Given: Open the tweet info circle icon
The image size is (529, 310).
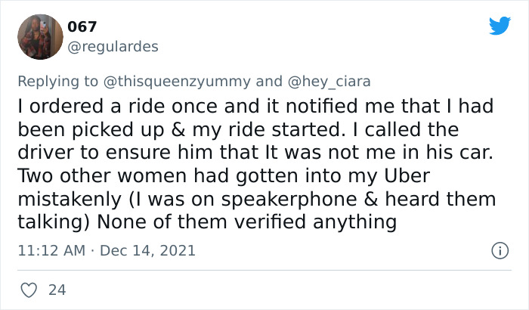Looking at the screenshot, I should (498, 250).
